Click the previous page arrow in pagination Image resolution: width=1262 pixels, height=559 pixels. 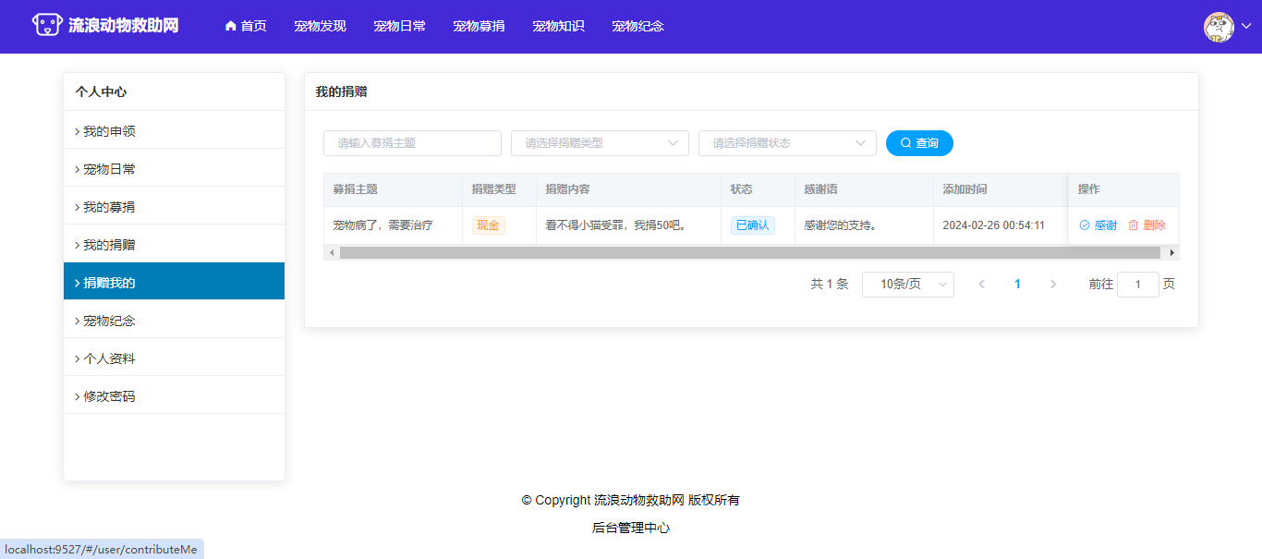981,285
